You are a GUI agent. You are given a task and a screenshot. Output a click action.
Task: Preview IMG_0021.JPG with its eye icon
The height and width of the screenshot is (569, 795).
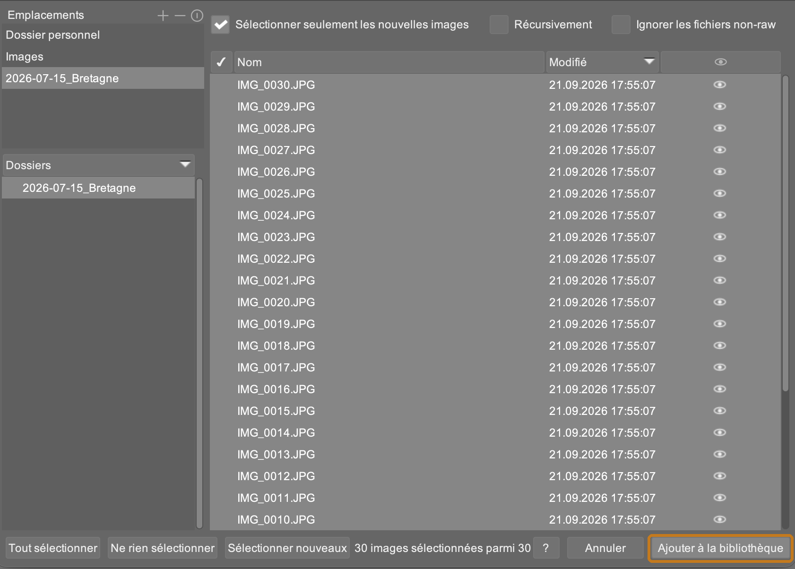tap(720, 280)
